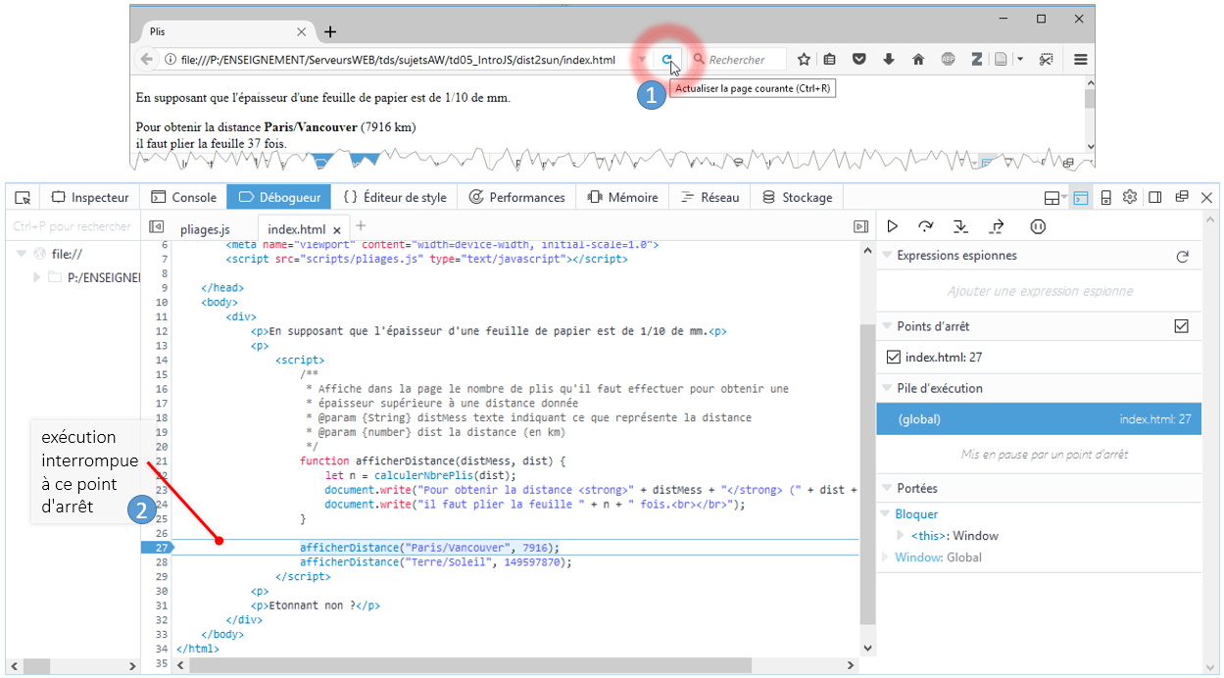This screenshot has height=678, width=1224.
Task: Open the pliages.js source tab
Action: tap(205, 227)
